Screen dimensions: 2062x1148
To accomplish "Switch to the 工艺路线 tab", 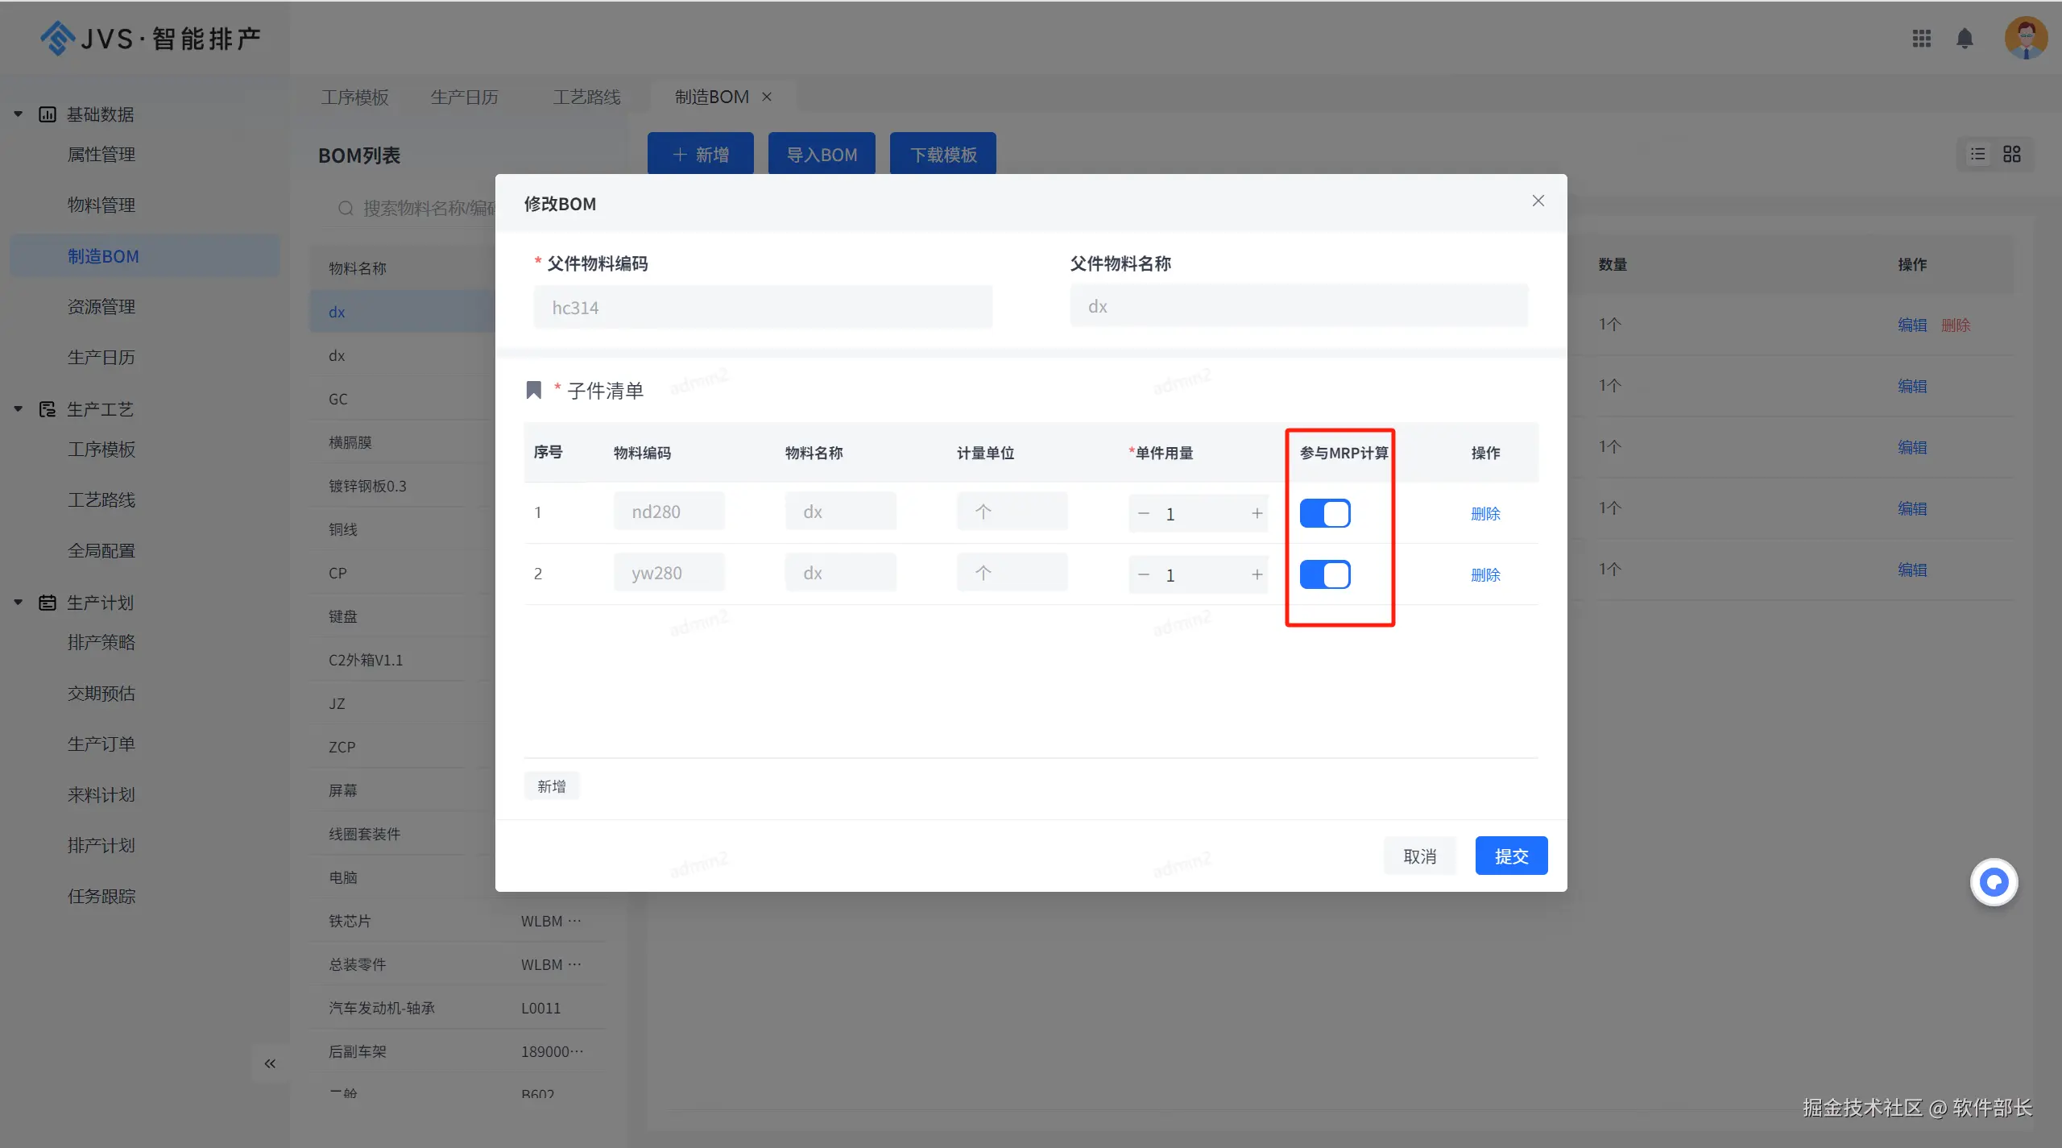I will [x=586, y=97].
